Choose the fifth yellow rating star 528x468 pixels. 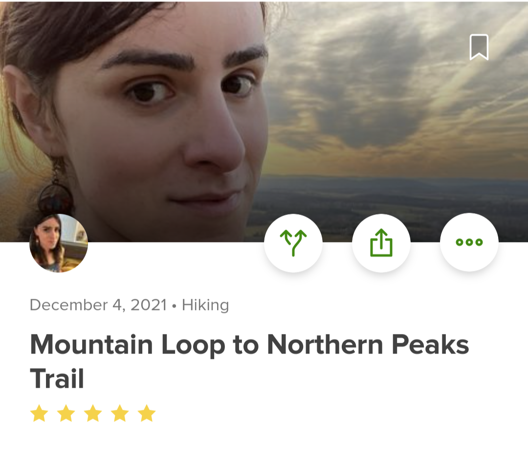click(146, 414)
